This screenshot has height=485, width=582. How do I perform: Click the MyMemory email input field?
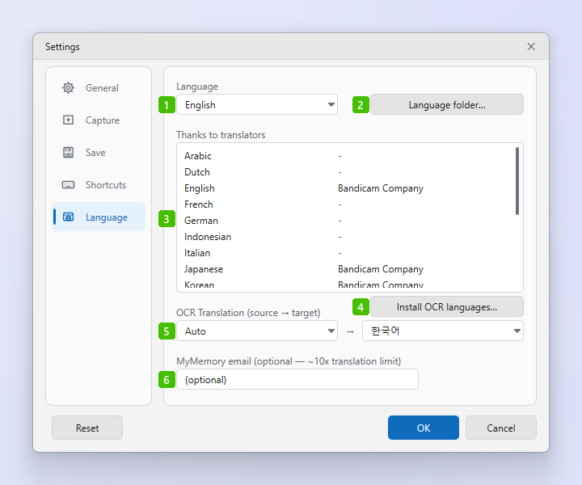[x=297, y=379]
